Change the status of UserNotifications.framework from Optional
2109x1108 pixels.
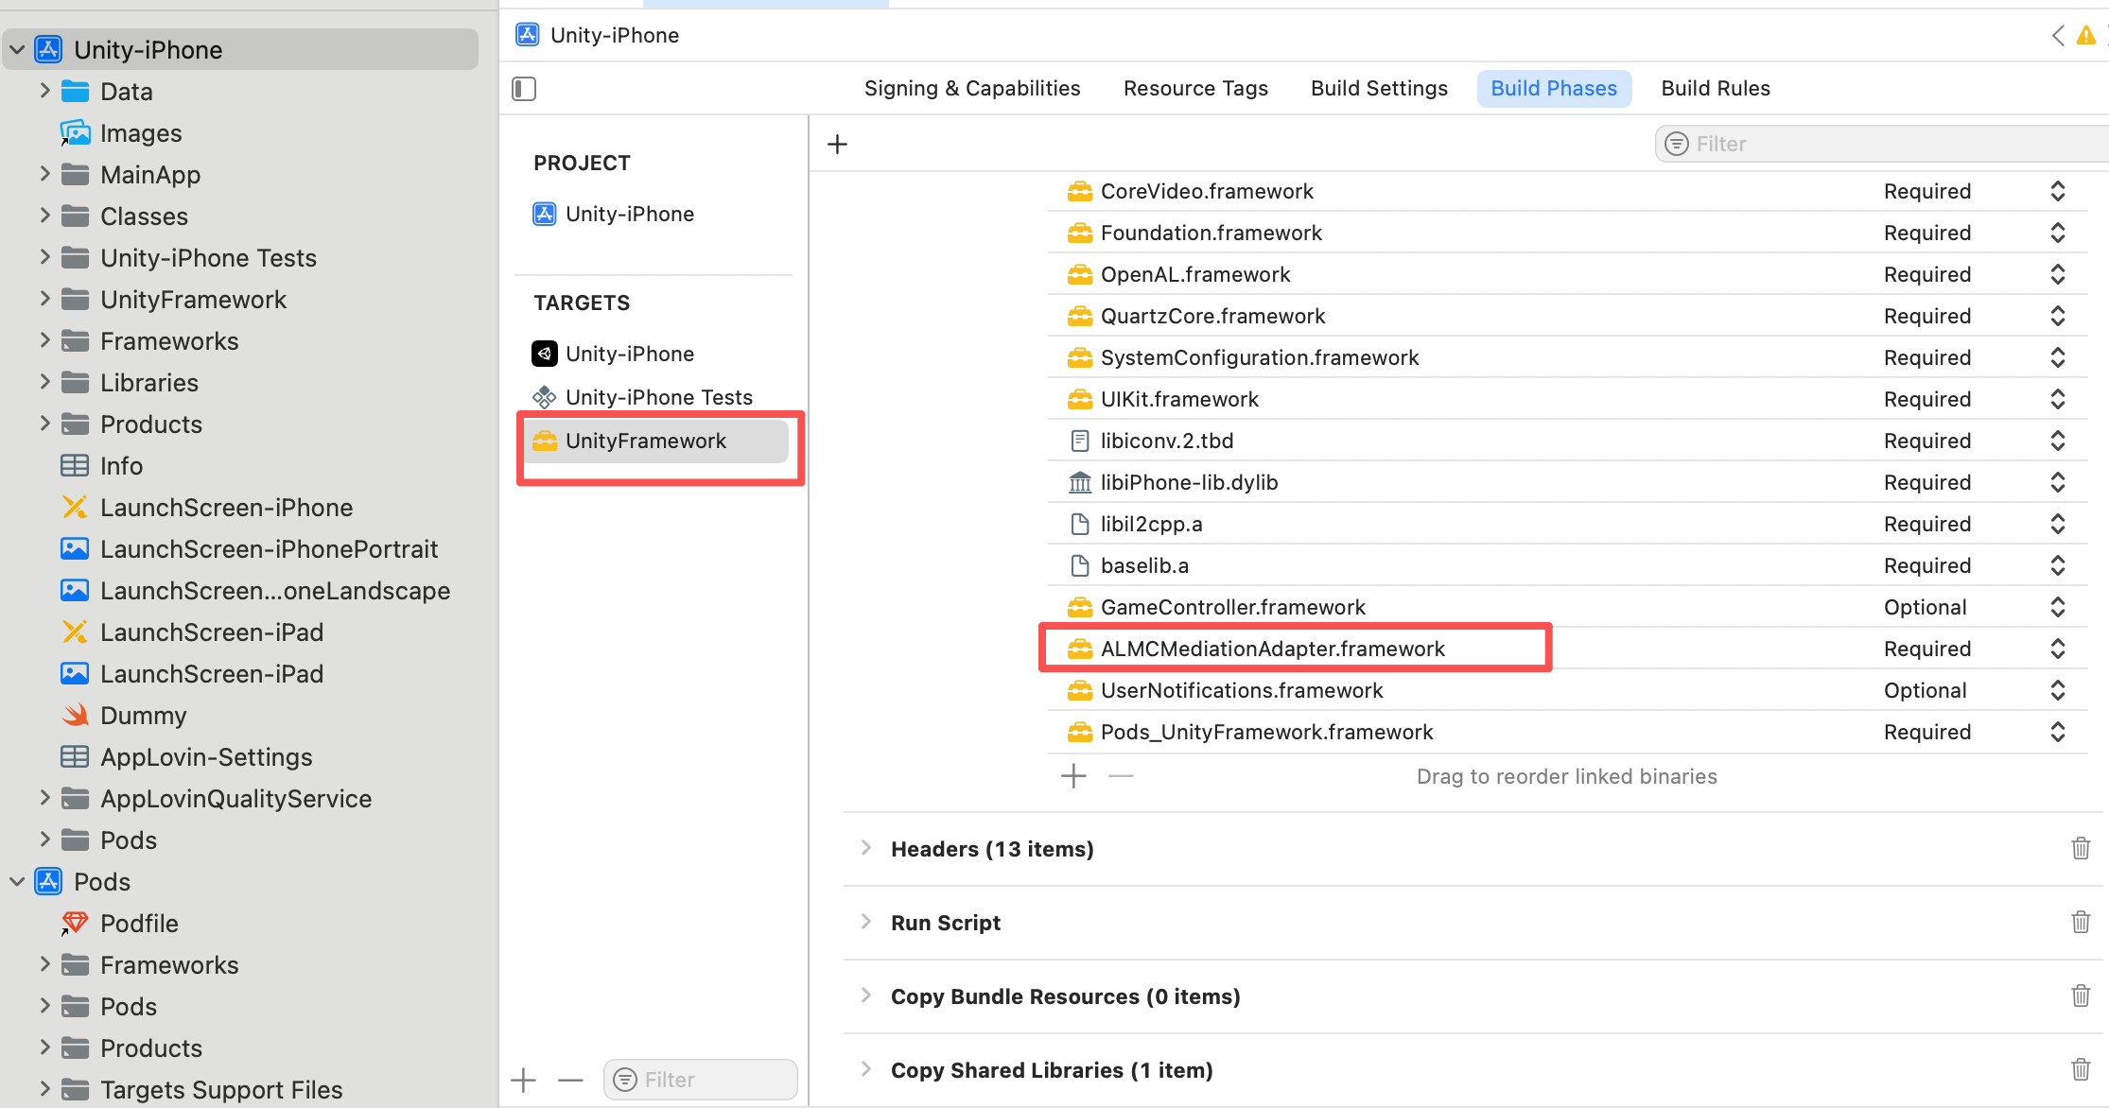coord(2057,690)
